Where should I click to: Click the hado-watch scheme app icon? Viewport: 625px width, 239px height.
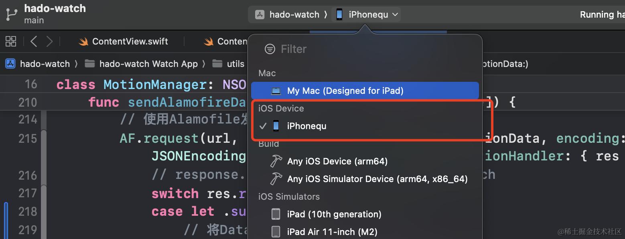click(x=260, y=15)
